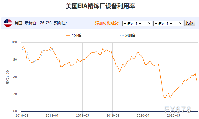The image size is (199, 119).
Task: Click the 比较 button
Action: [x=190, y=23]
